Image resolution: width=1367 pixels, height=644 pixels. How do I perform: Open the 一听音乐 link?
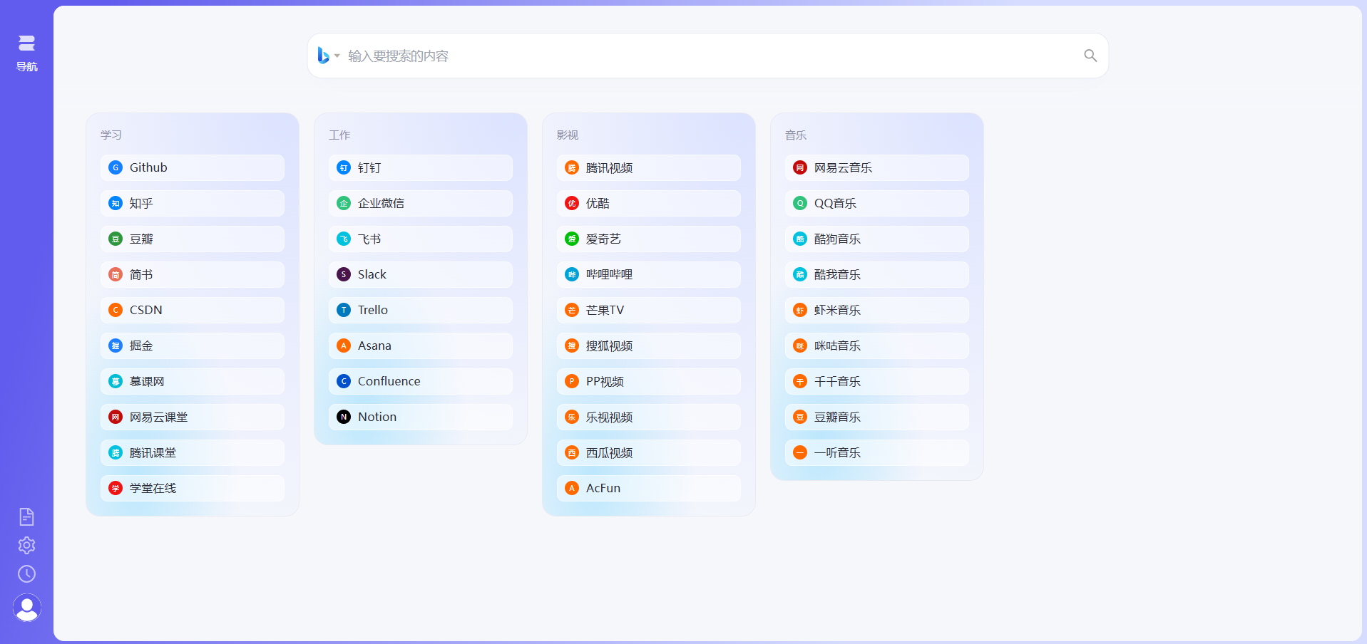point(877,452)
